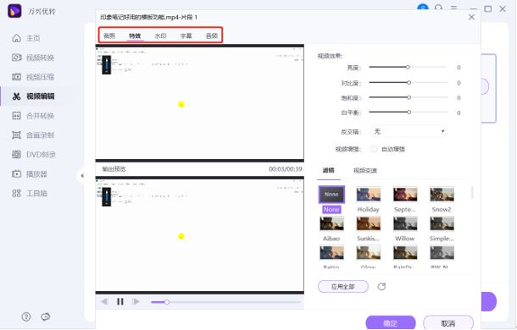Select the 视频转换 sidebar icon
The height and width of the screenshot is (330, 517).
tap(16, 58)
